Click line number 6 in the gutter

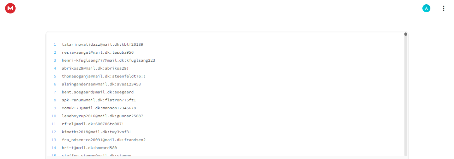click(55, 84)
